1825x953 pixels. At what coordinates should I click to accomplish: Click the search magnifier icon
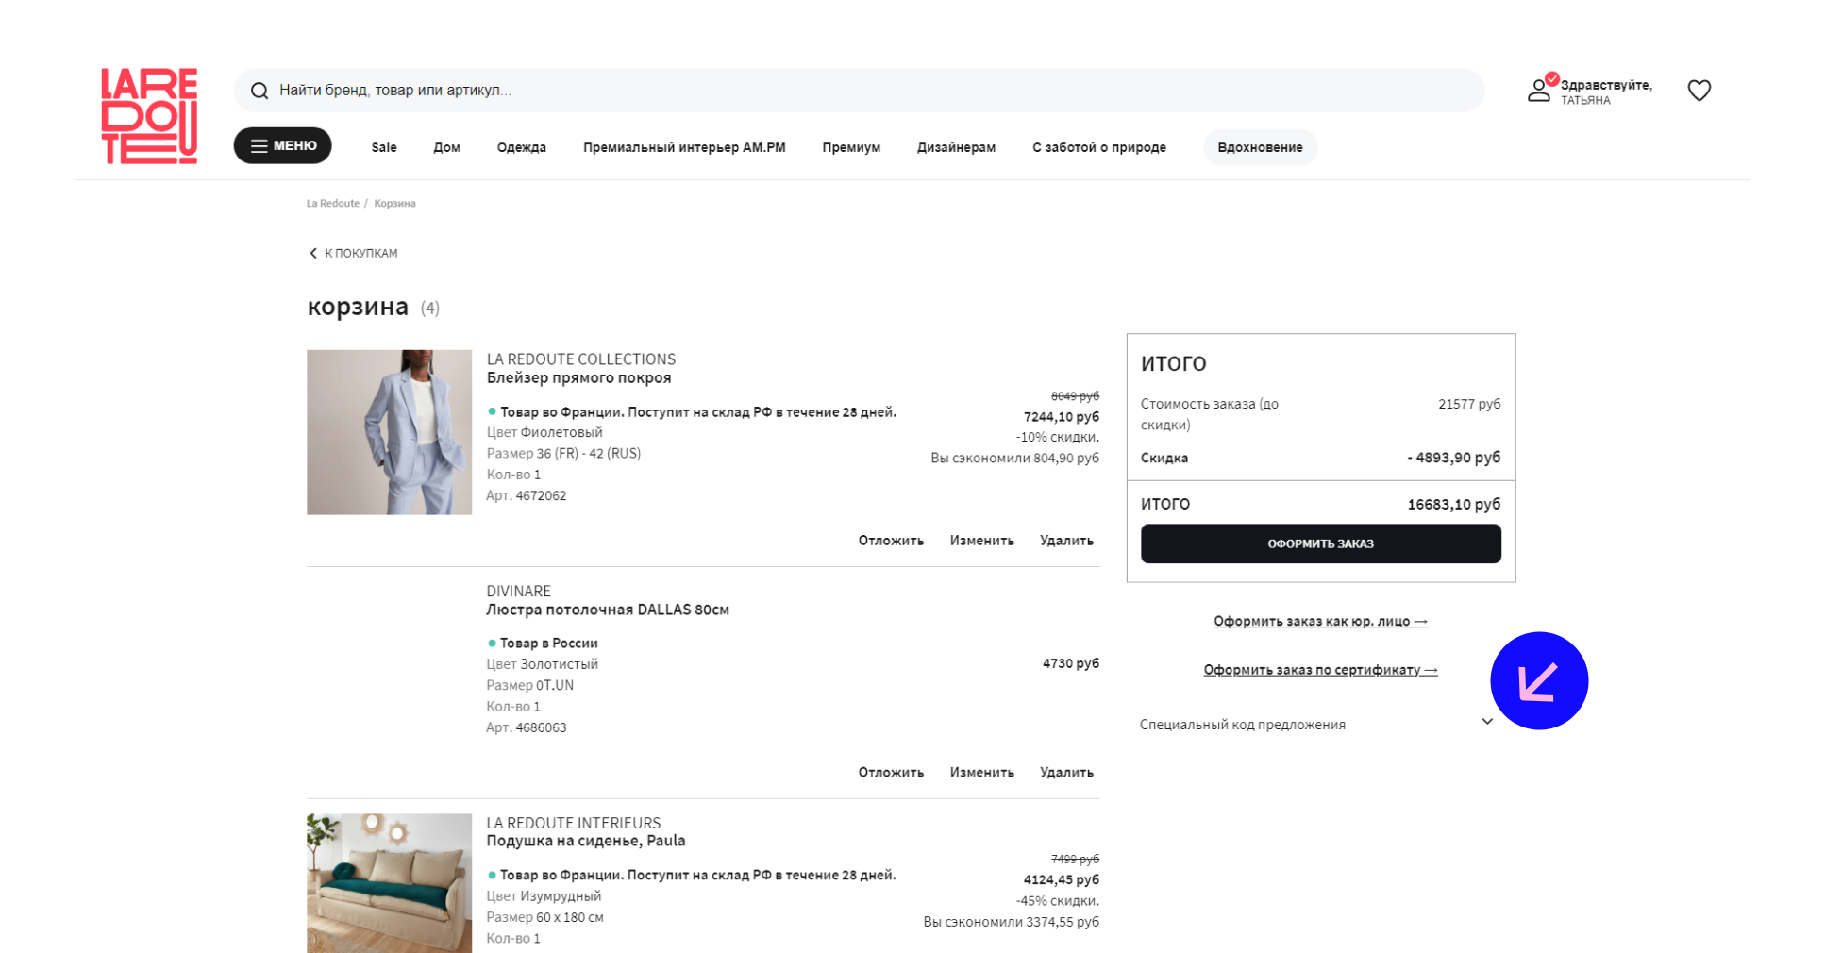coord(260,91)
